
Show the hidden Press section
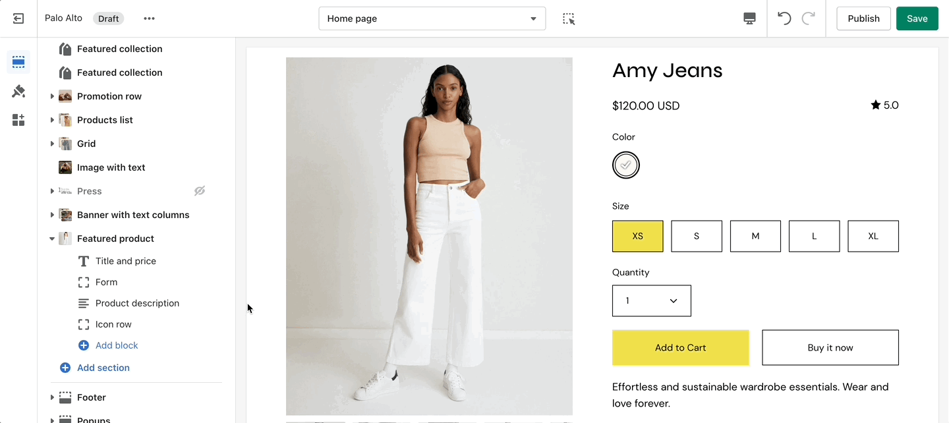pyautogui.click(x=200, y=191)
